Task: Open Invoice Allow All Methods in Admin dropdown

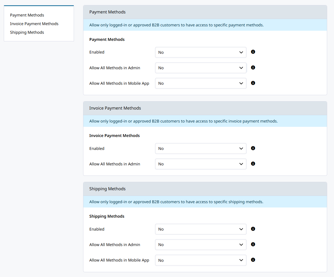Action: pos(201,164)
